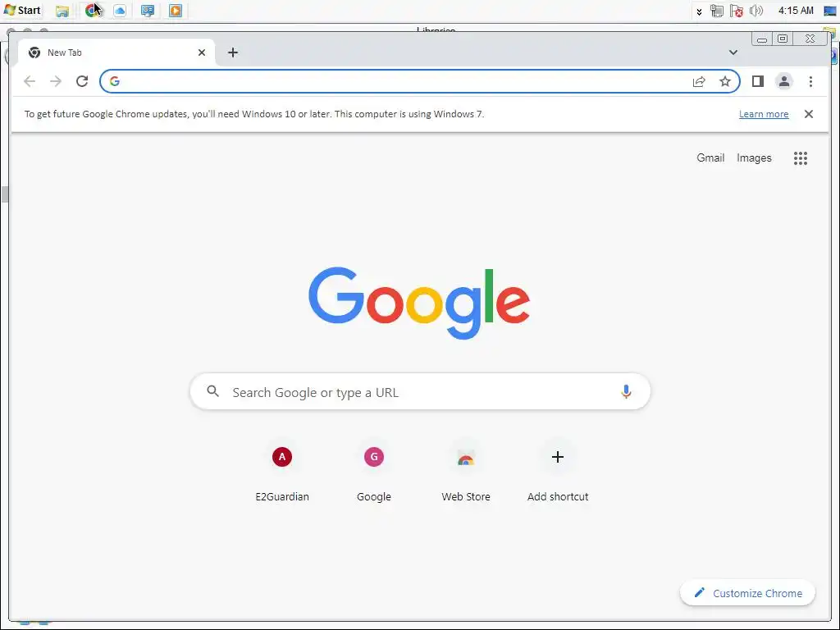Open the E2Guardian shortcut

tap(282, 473)
